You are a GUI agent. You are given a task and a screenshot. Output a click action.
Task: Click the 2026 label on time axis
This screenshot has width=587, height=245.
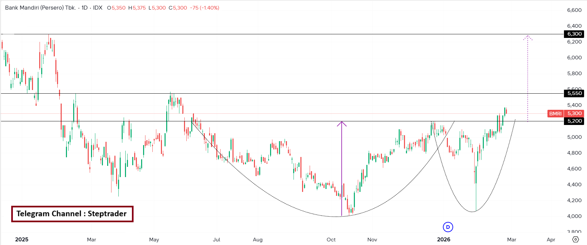[x=444, y=239]
